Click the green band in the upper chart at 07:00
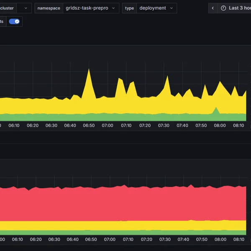Image resolution: width=251 pixels, height=251 pixels. pyautogui.click(x=108, y=117)
